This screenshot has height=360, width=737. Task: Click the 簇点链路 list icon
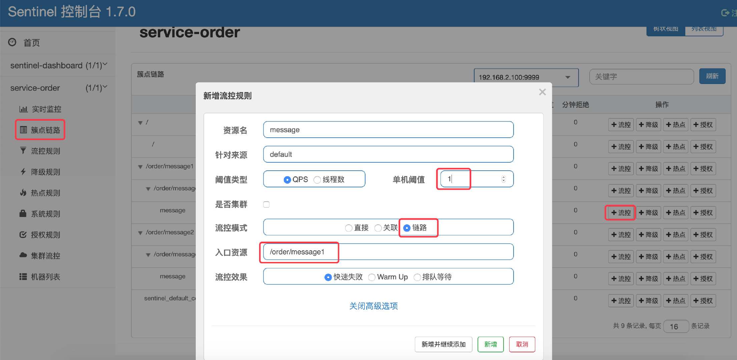click(23, 130)
